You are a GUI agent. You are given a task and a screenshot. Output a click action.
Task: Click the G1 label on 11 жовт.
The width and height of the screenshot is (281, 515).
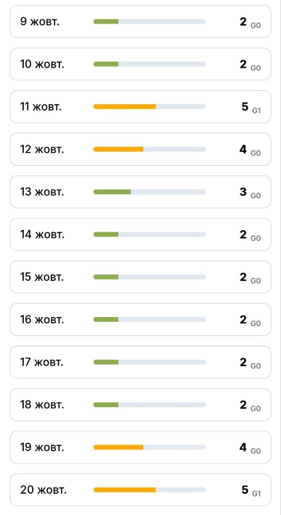coord(257,111)
